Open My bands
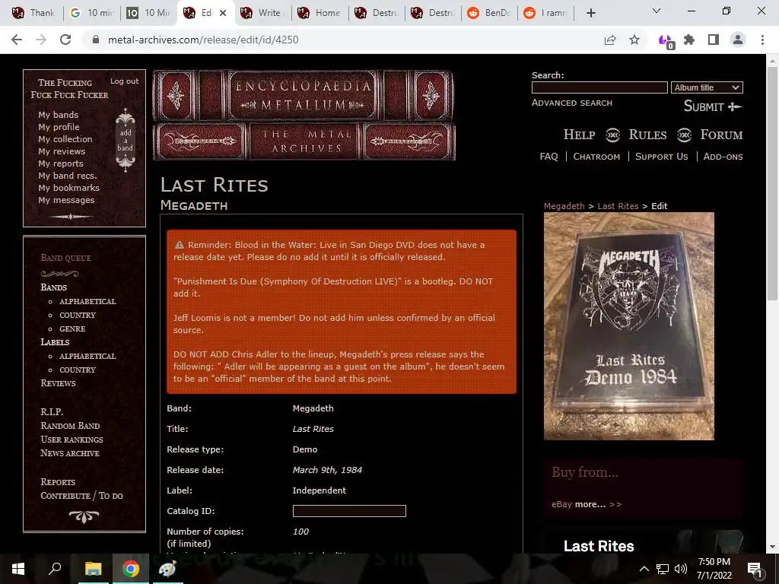 [x=58, y=115]
